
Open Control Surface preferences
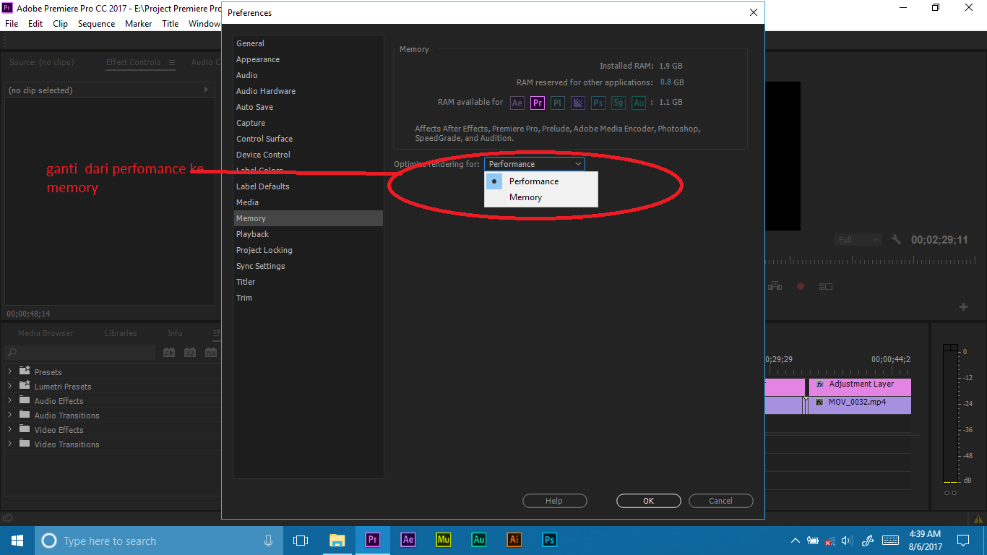(309, 139)
